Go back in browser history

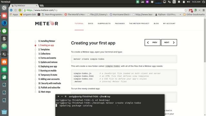(x=11, y=10)
